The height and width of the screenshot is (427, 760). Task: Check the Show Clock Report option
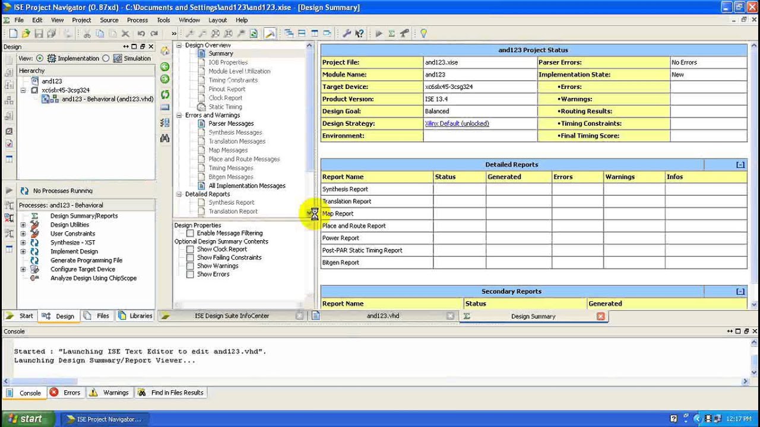point(190,249)
